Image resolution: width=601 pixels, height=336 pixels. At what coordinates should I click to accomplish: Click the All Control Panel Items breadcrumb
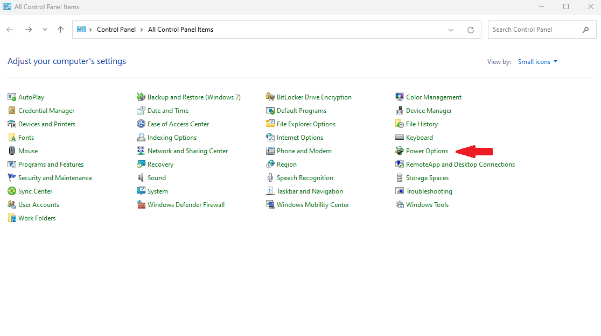click(x=180, y=30)
